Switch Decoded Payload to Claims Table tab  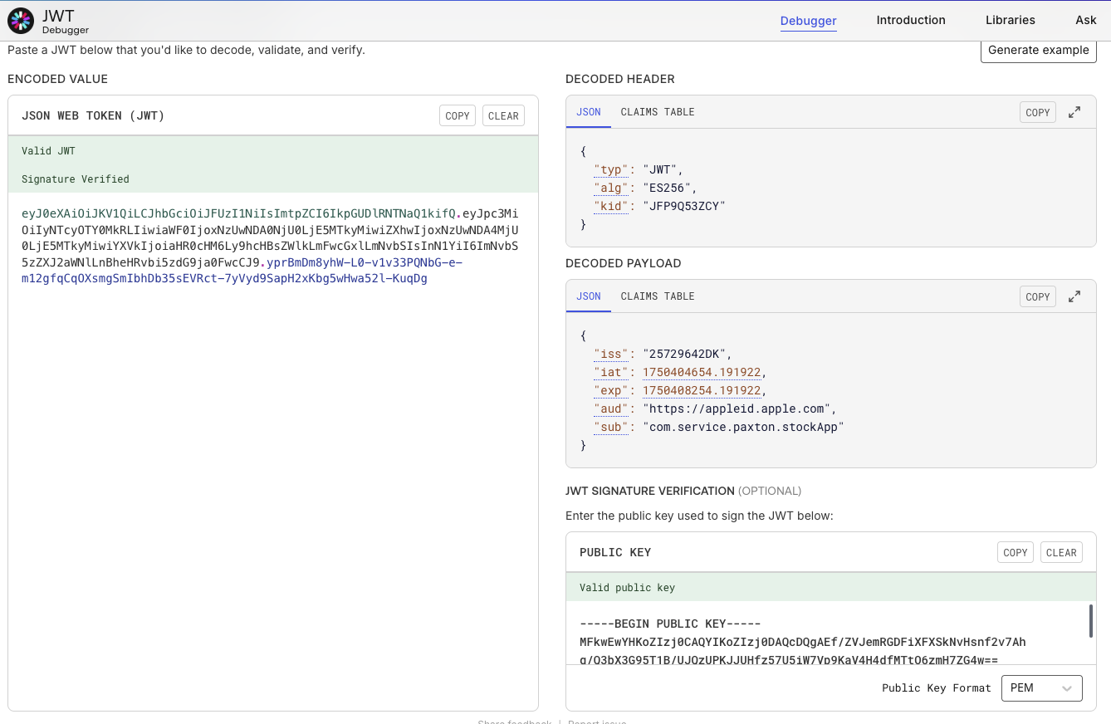point(658,296)
